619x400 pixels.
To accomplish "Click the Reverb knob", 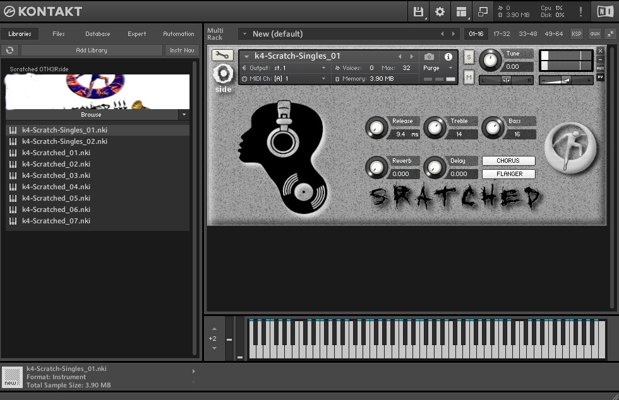I will click(x=376, y=167).
